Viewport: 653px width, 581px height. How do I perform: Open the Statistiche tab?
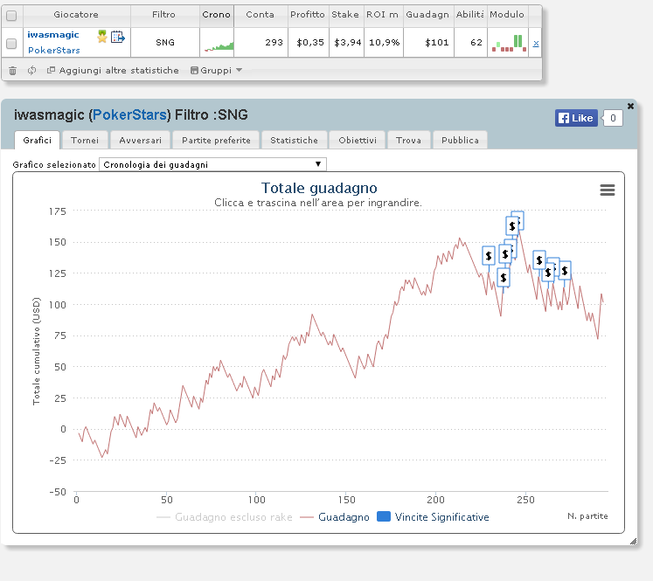click(294, 141)
